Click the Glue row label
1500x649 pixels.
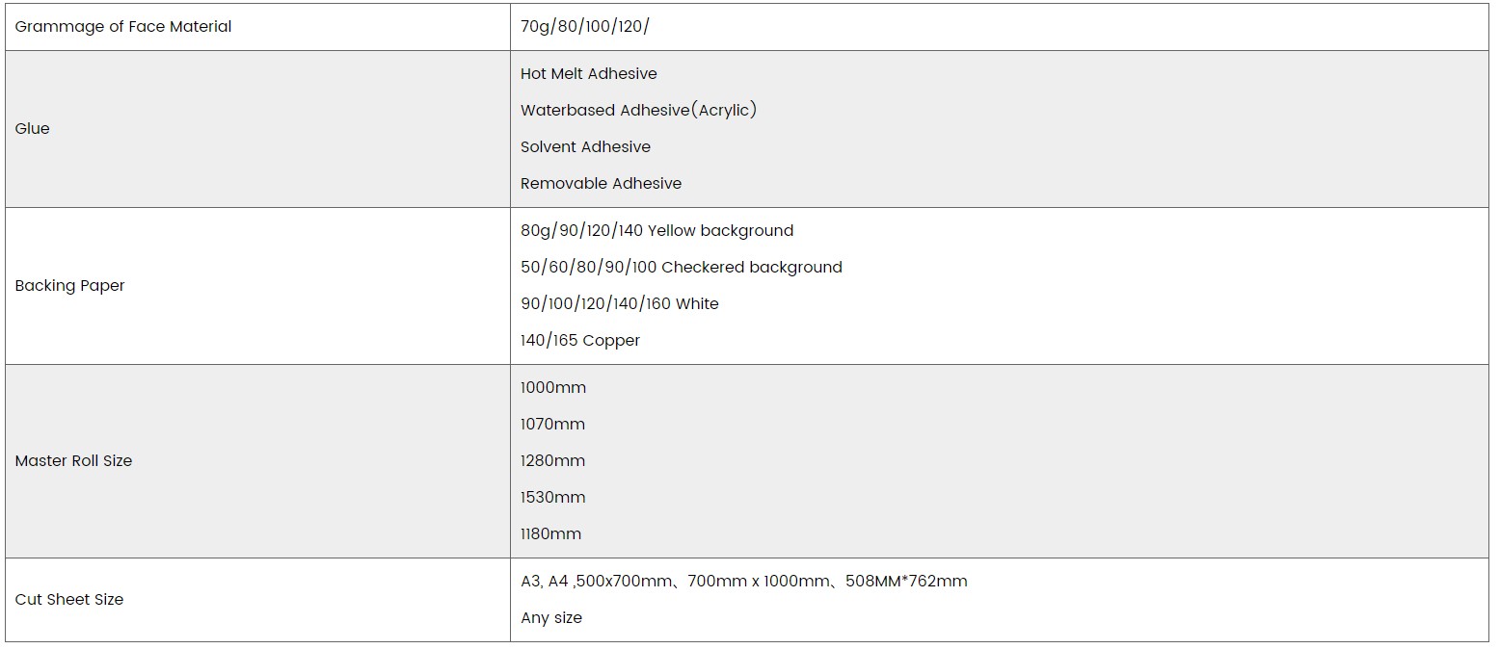tap(33, 129)
